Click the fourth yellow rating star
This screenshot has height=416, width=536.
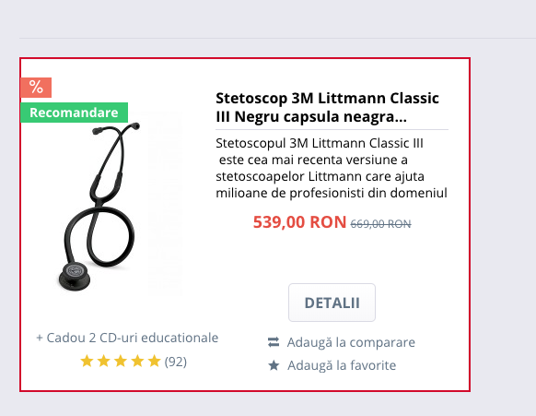(137, 362)
